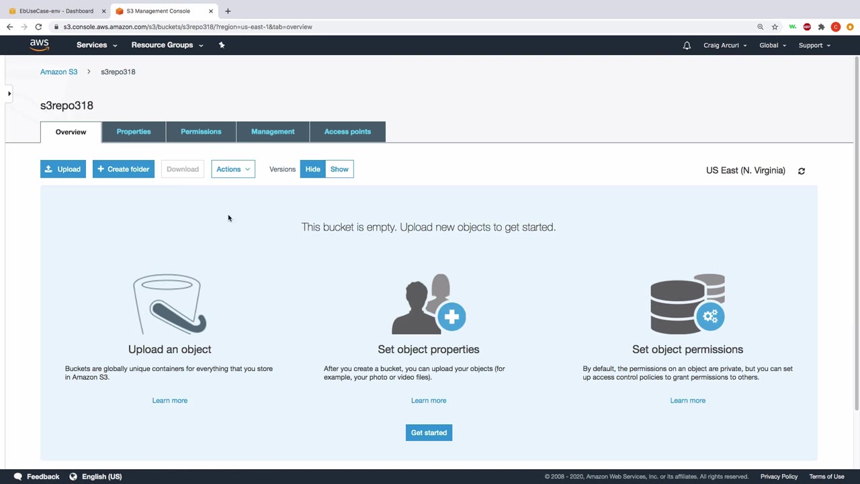Select Show versions toggle
Image resolution: width=860 pixels, height=484 pixels.
pyautogui.click(x=339, y=169)
